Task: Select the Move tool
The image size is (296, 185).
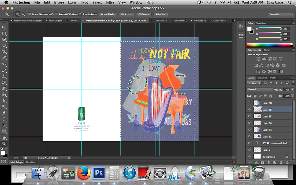Action: pyautogui.click(x=4, y=27)
